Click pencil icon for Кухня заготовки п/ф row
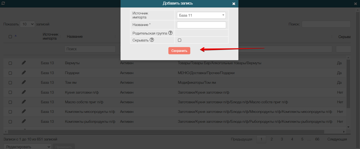Screen dimensions: 360x149 (24, 92)
